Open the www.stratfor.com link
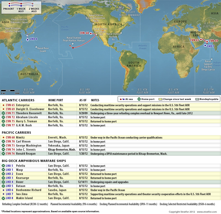The height and width of the screenshot is (214, 221). [x=207, y=212]
